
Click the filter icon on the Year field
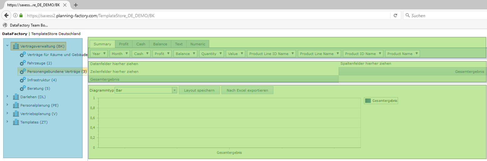tap(104, 53)
